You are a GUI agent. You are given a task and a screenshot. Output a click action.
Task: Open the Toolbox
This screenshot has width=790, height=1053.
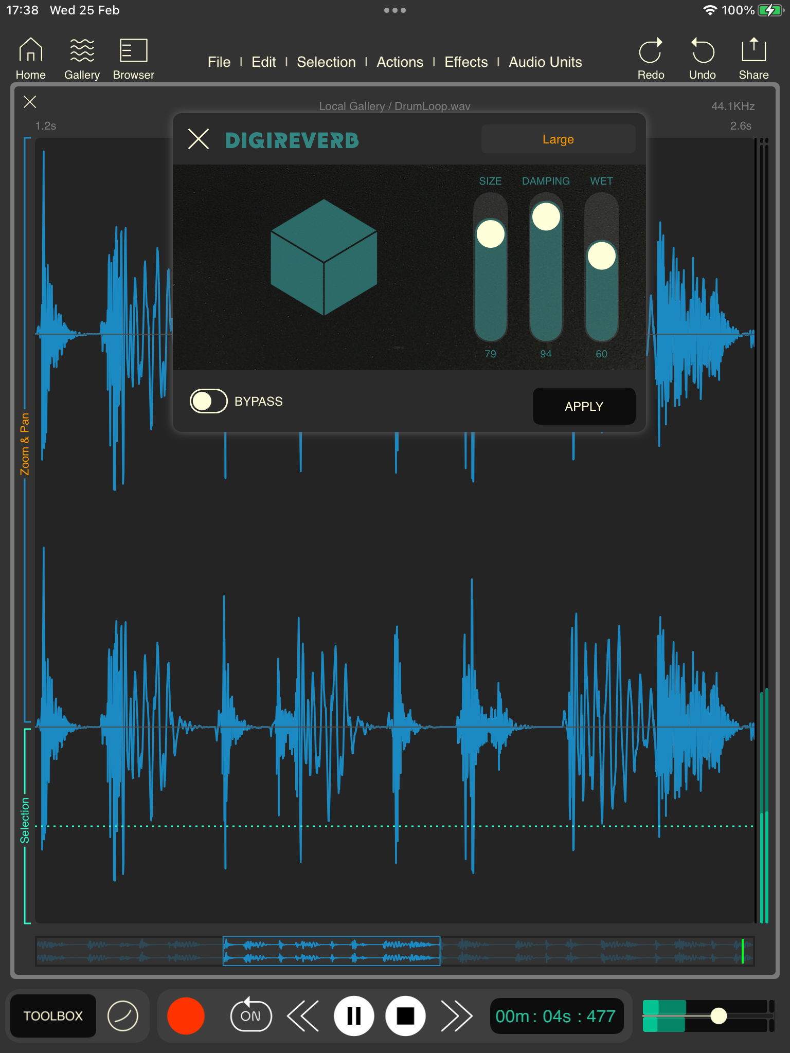point(53,1015)
